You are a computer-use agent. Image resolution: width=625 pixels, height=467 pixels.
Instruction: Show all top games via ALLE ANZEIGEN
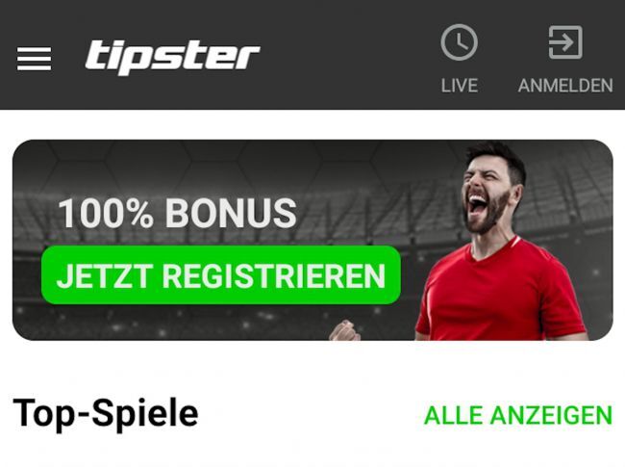[518, 415]
